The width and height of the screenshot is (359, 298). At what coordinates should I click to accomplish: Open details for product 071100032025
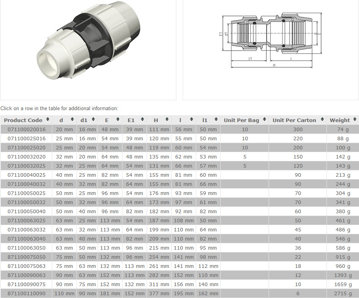click(x=25, y=166)
